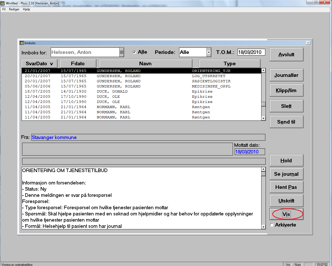This screenshot has width=332, height=266.
Task: Close the Innboks dialog
Action: 308,43
